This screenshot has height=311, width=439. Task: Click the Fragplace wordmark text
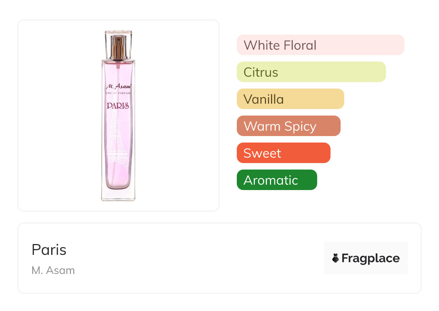coord(371,258)
